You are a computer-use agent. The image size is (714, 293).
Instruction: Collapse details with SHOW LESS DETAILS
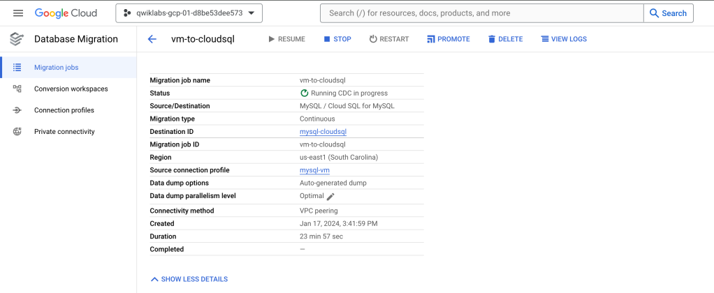pyautogui.click(x=189, y=279)
